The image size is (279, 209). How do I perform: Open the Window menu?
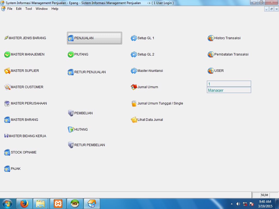tap(42, 9)
